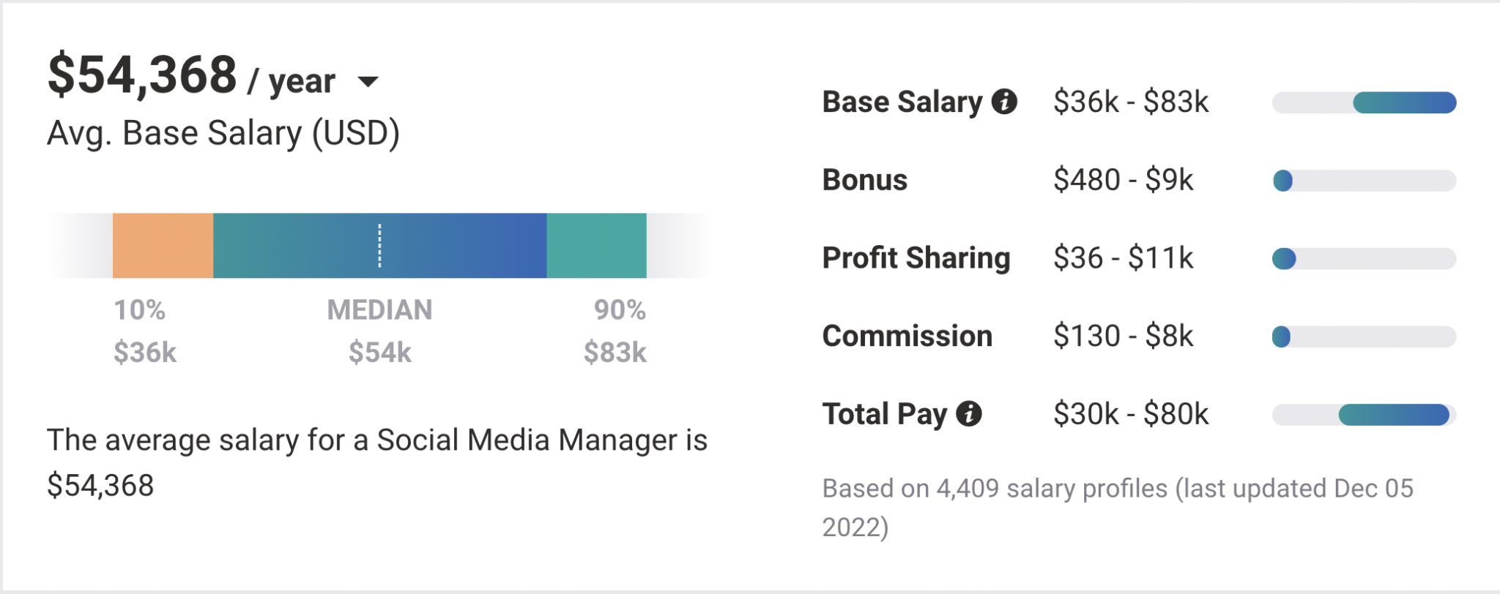This screenshot has height=594, width=1500.
Task: Open the pay period dropdown next to $54,368
Action: (x=369, y=82)
